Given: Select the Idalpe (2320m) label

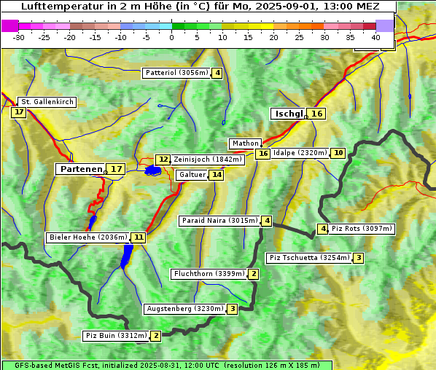Looking at the screenshot, I should [x=300, y=153].
